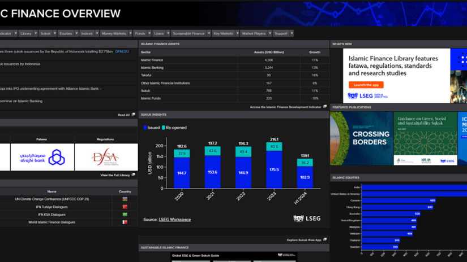Click View the Full Library link
Image resolution: width=467 pixels, height=262 pixels.
(115, 175)
